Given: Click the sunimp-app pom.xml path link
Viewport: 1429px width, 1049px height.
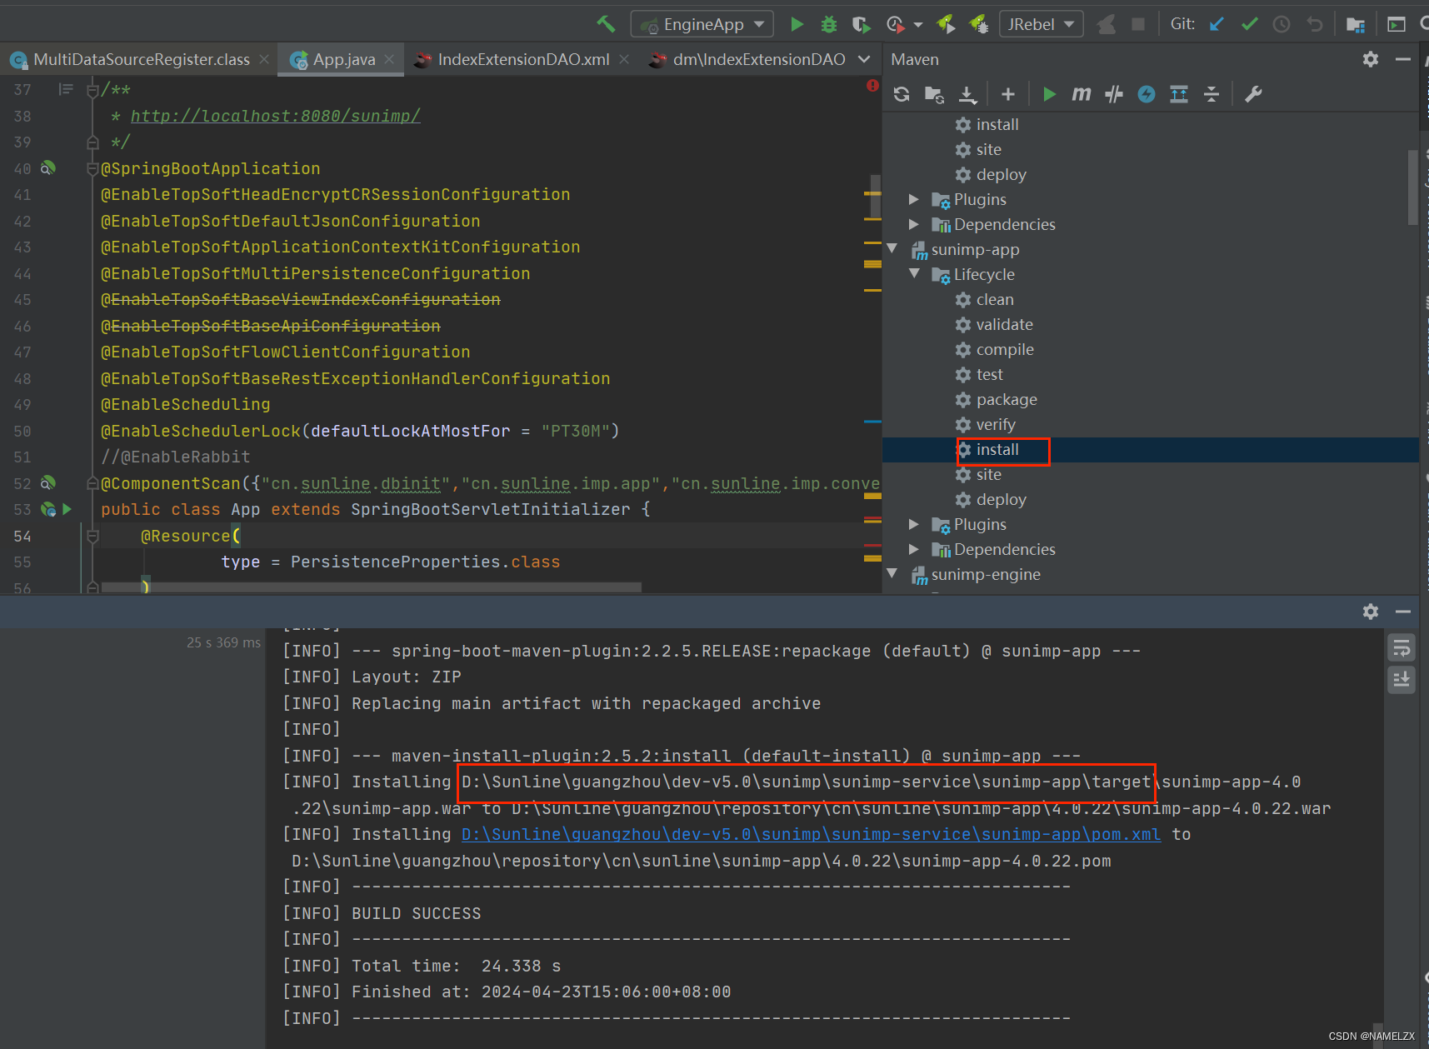Looking at the screenshot, I should coord(810,834).
